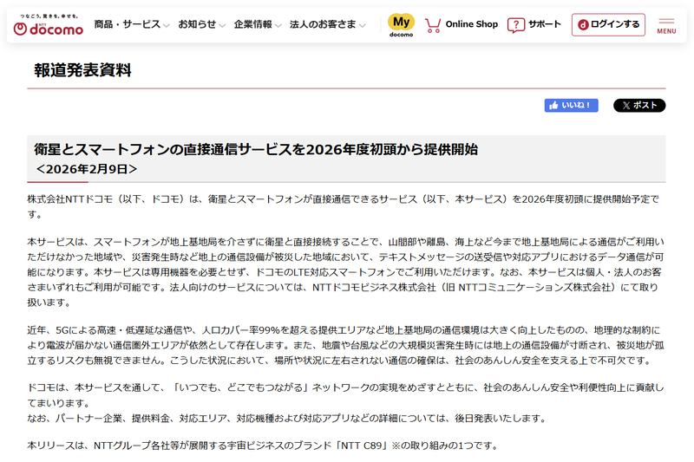The image size is (694, 462).
Task: Click the NTT docomo logo
Action: pos(49,25)
